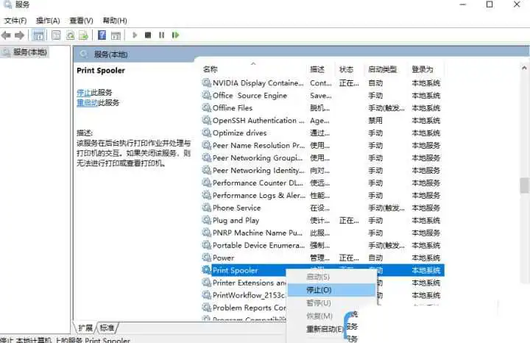Click the gear icon beside Optimize drives

206,132
